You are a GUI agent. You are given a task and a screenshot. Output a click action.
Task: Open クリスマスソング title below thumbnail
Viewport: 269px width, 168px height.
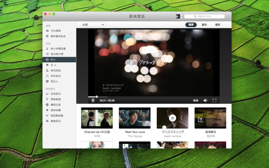[173, 132]
